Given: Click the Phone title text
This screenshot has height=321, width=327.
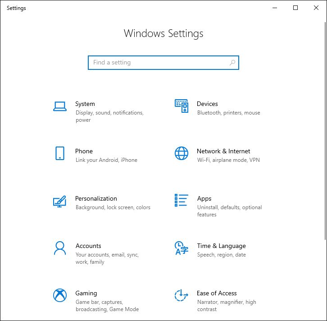Looking at the screenshot, I should coord(84,151).
